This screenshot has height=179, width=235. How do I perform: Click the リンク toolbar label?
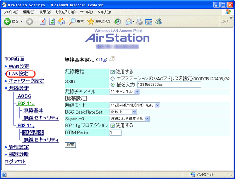coord(224,21)
